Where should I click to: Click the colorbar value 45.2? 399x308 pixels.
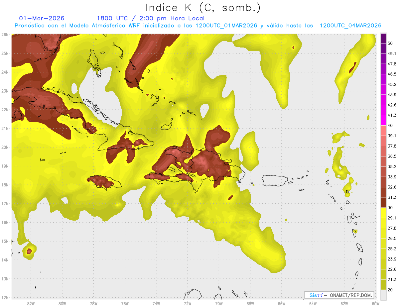click(x=392, y=84)
